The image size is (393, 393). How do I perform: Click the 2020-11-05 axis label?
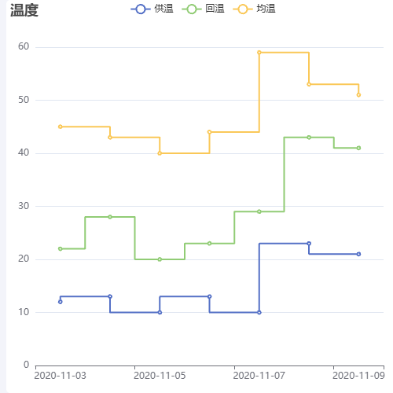(x=160, y=376)
